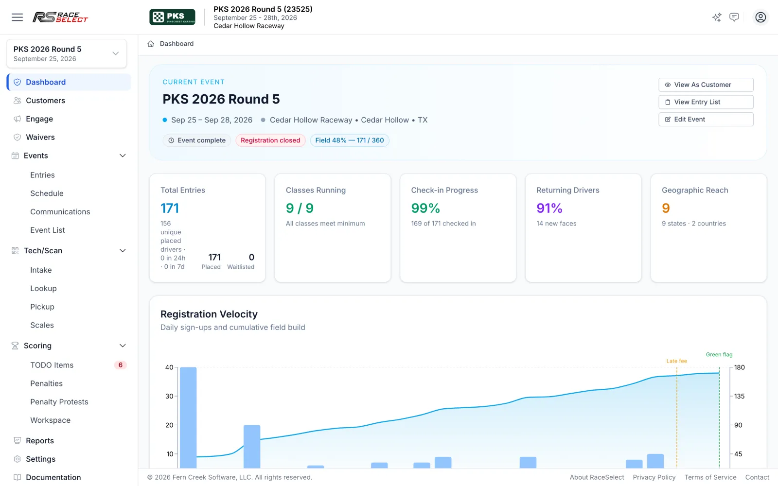Click the Contact footer link
The image size is (778, 486).
[x=757, y=477]
